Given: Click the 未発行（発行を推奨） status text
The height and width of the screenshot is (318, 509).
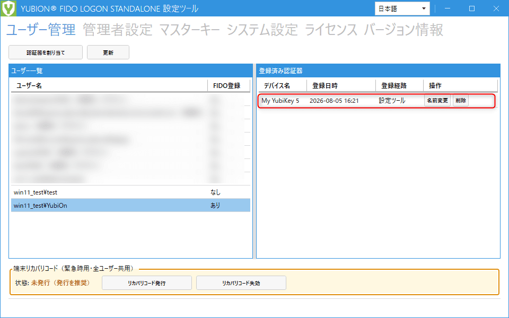Looking at the screenshot, I should pyautogui.click(x=60, y=283).
